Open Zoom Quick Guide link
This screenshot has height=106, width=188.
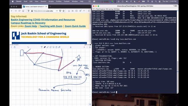click(x=75, y=26)
